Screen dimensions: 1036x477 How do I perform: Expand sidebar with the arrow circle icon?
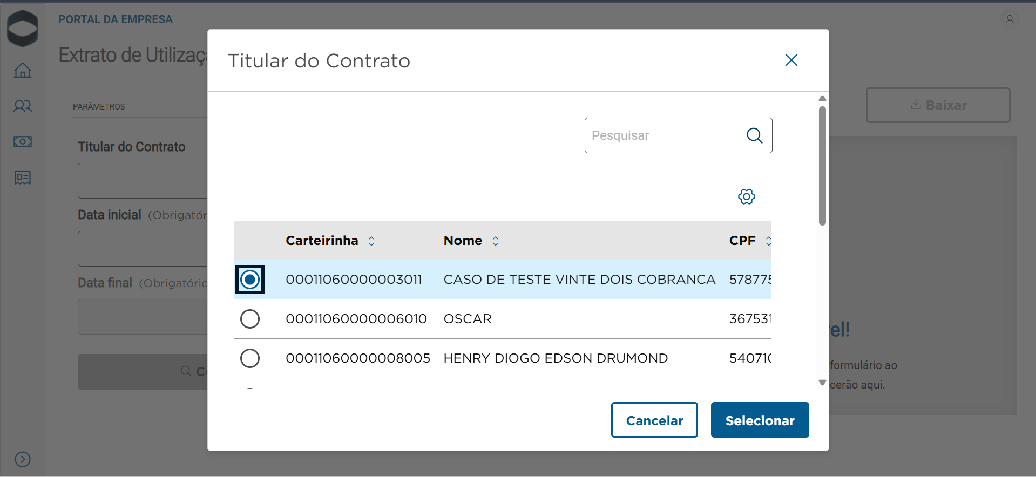[x=23, y=459]
